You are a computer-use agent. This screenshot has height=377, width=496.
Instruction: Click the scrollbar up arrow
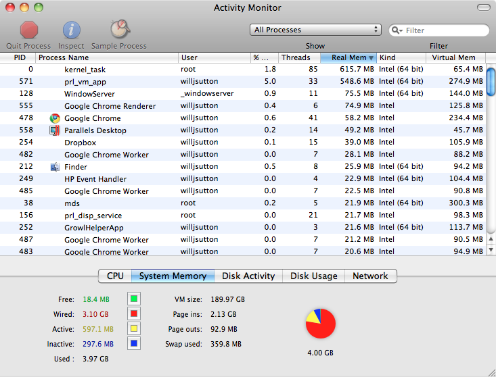(x=491, y=239)
